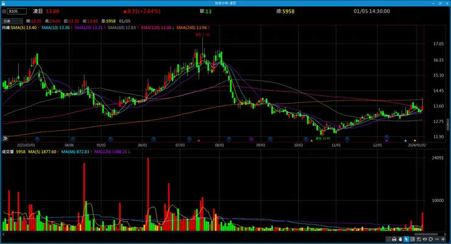Click the scroll-left arrow of bottom scrollbar

click(x=4, y=234)
